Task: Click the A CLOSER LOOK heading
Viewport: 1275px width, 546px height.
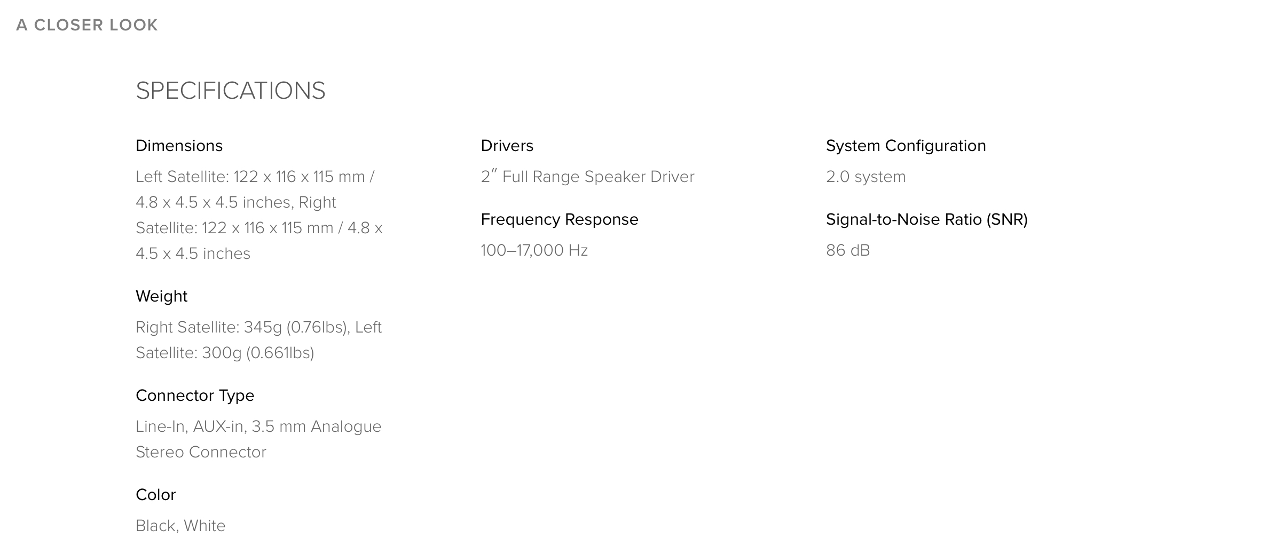Action: pyautogui.click(x=87, y=25)
